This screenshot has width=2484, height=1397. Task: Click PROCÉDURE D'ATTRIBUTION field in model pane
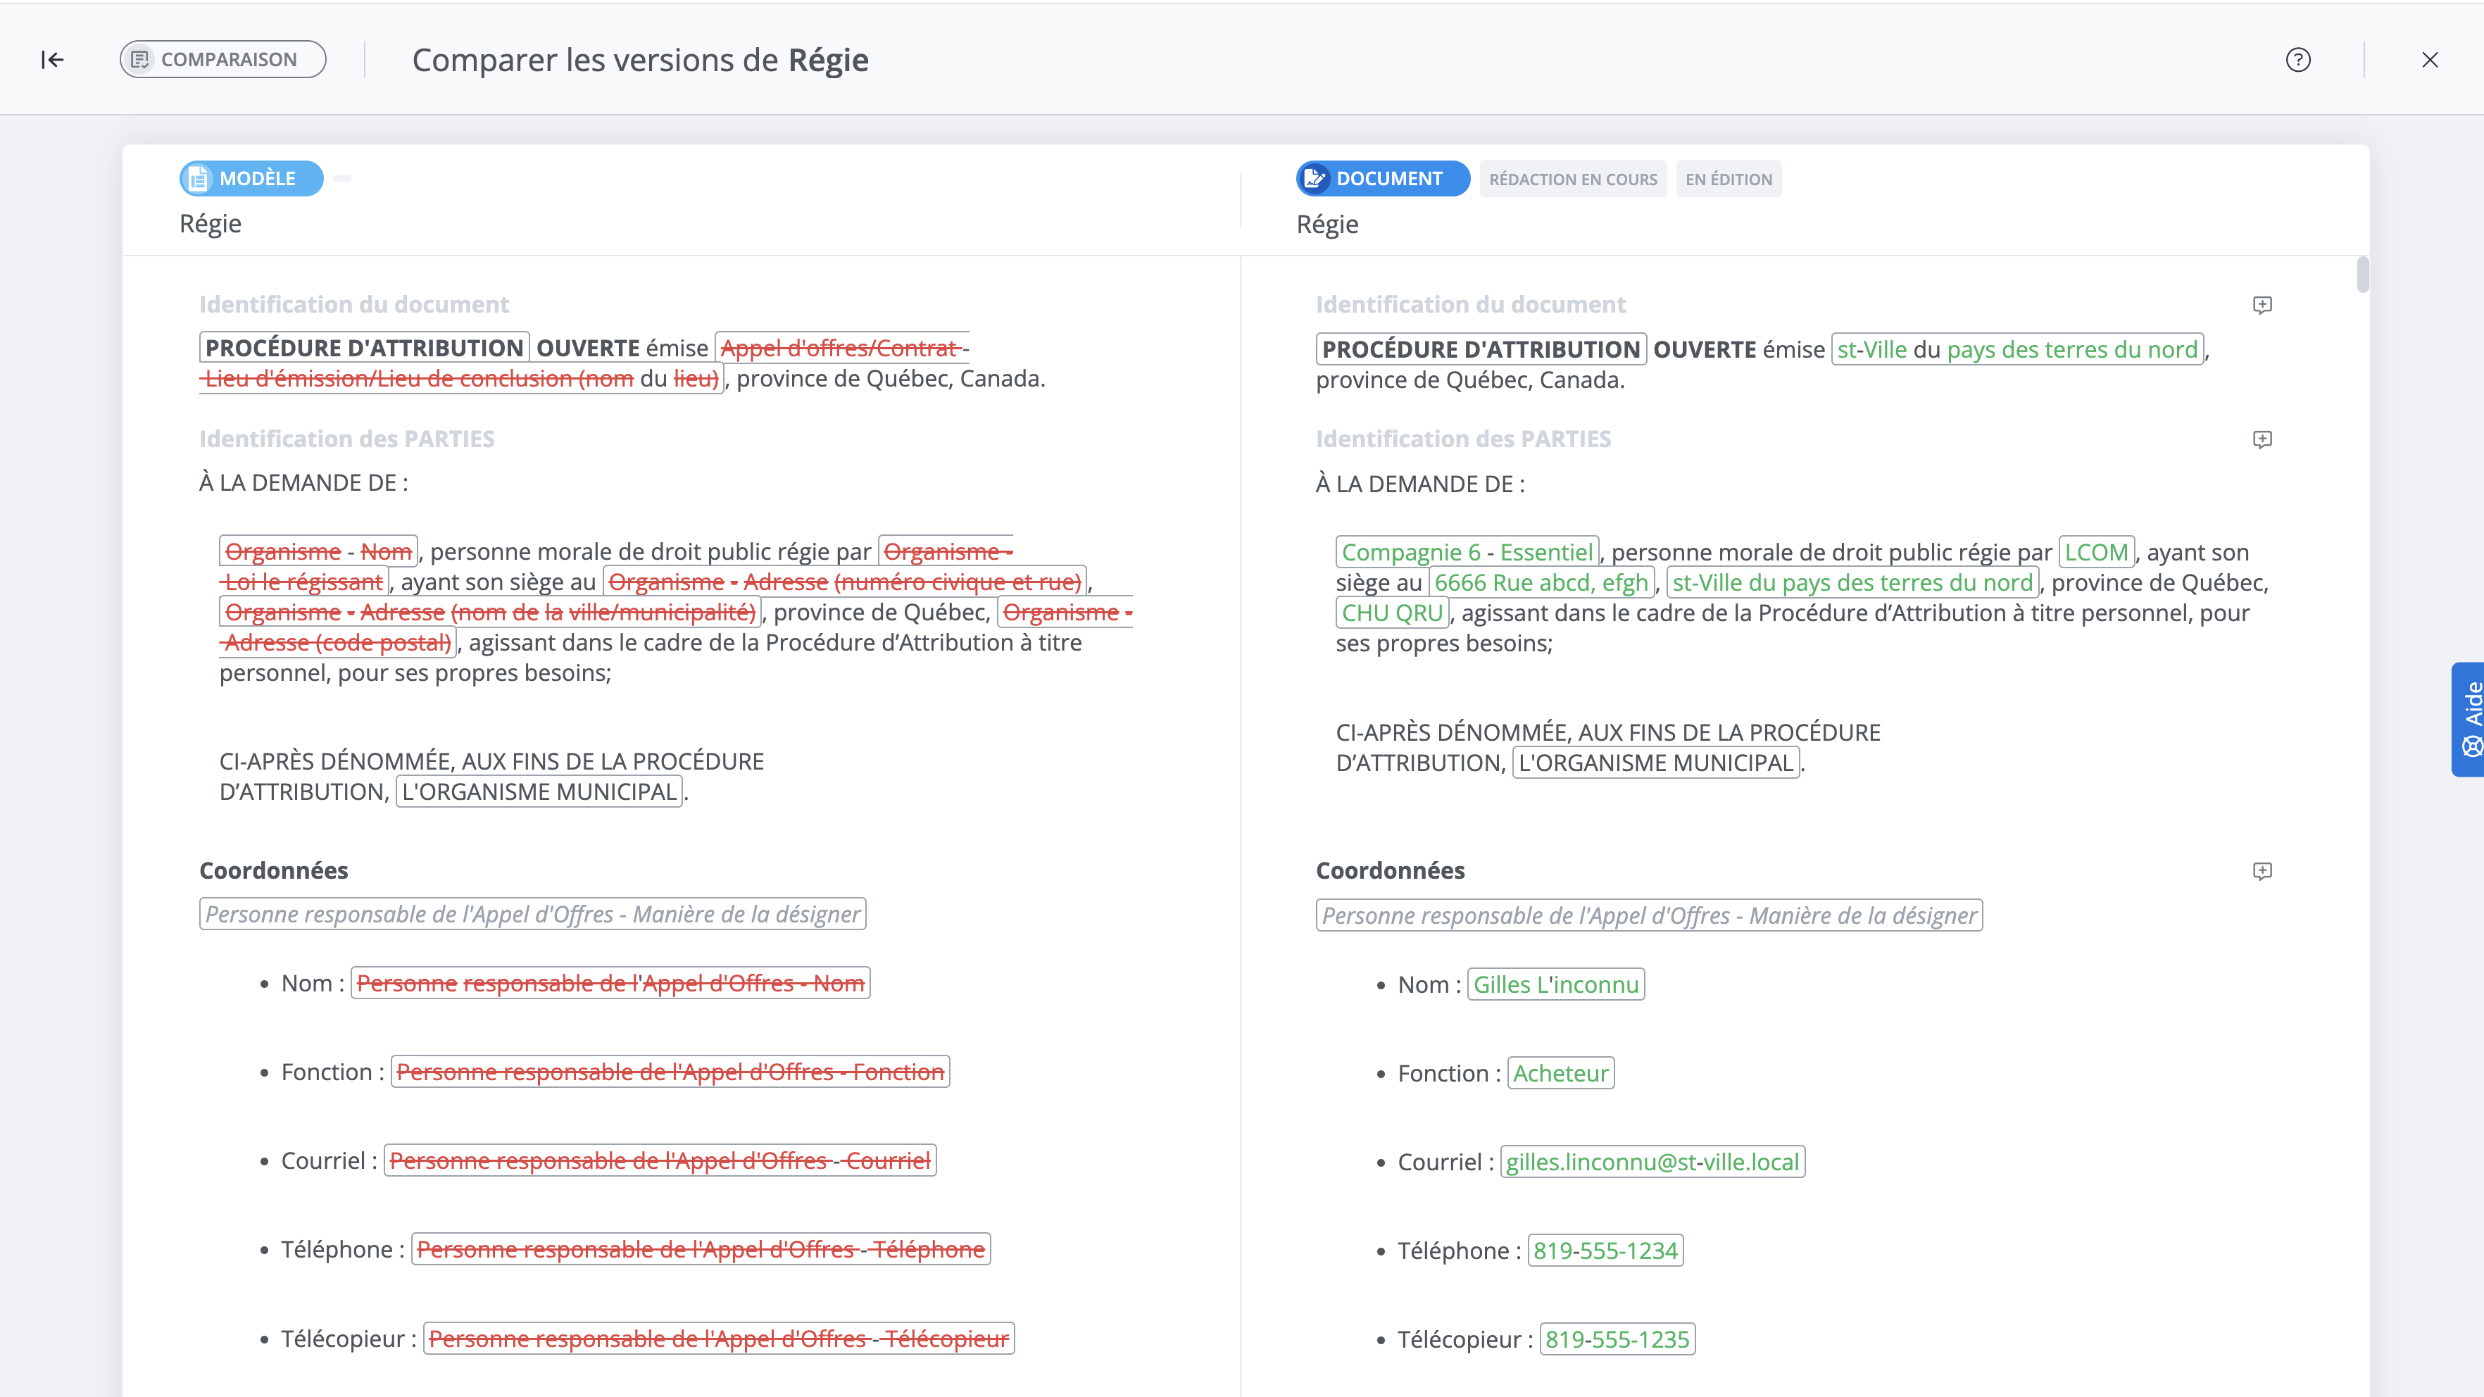coord(365,348)
